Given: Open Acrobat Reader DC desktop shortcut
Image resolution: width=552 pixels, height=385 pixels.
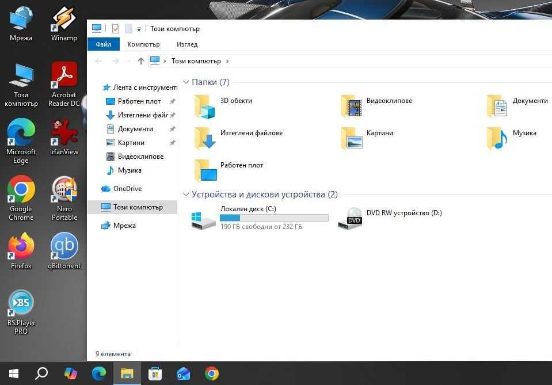Looking at the screenshot, I should click(64, 85).
